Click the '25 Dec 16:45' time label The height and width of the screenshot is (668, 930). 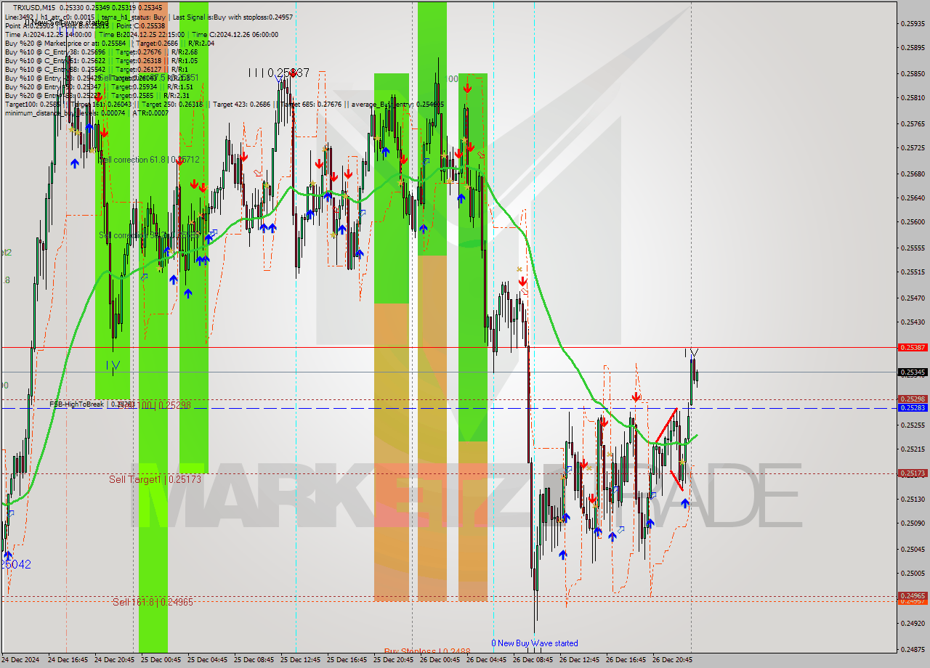tap(347, 660)
